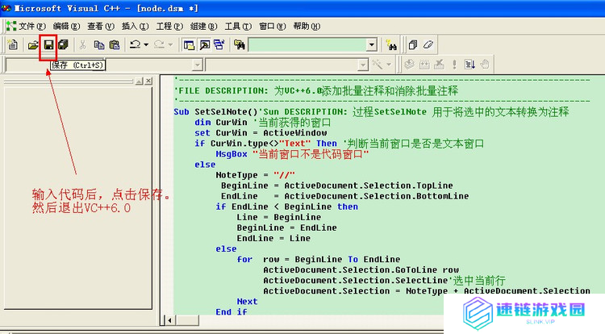Click the Copy icon
605x334 pixels.
point(98,45)
